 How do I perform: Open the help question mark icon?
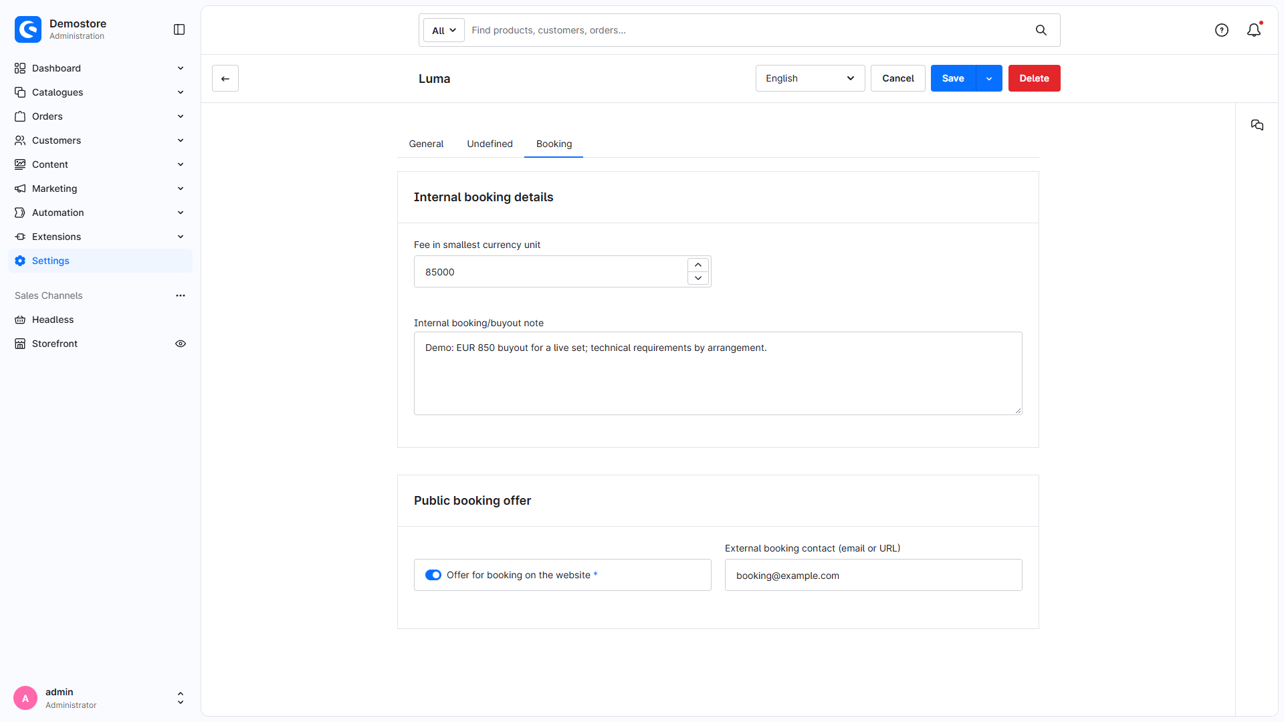[1222, 30]
